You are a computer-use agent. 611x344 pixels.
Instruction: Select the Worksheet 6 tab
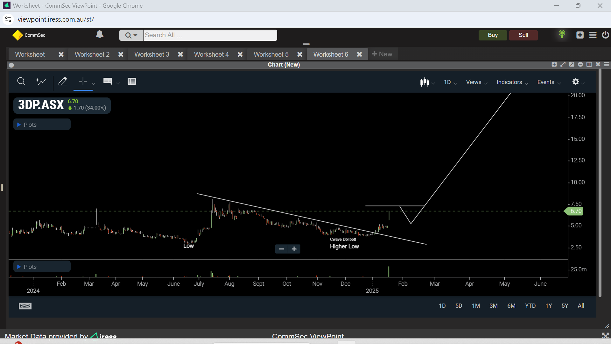click(x=331, y=54)
